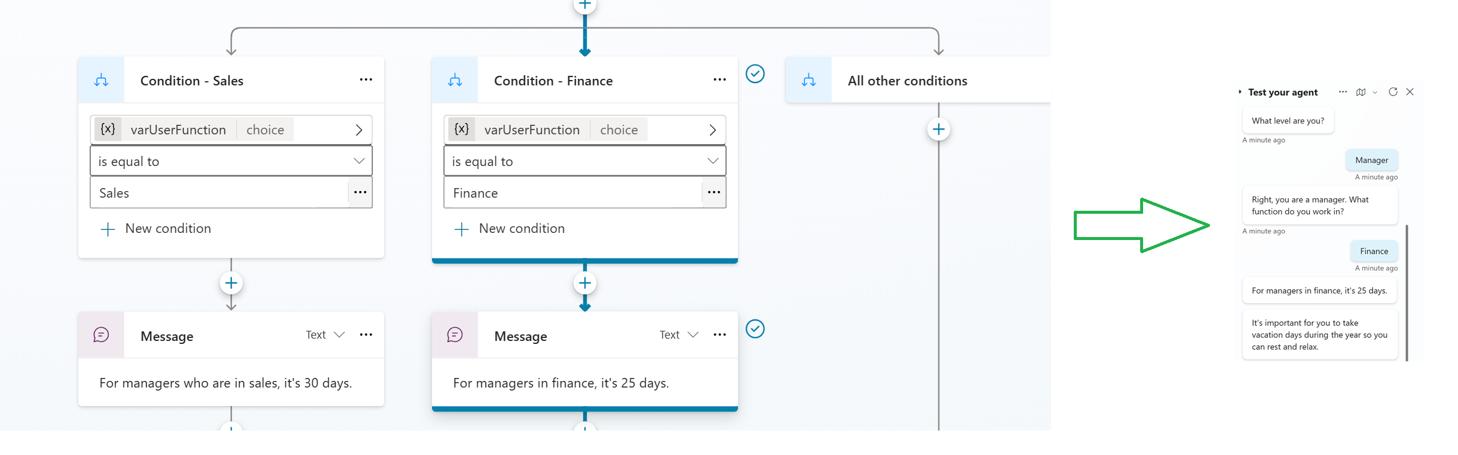
Task: Click the plus icon under All other conditions branch
Action: pos(938,129)
